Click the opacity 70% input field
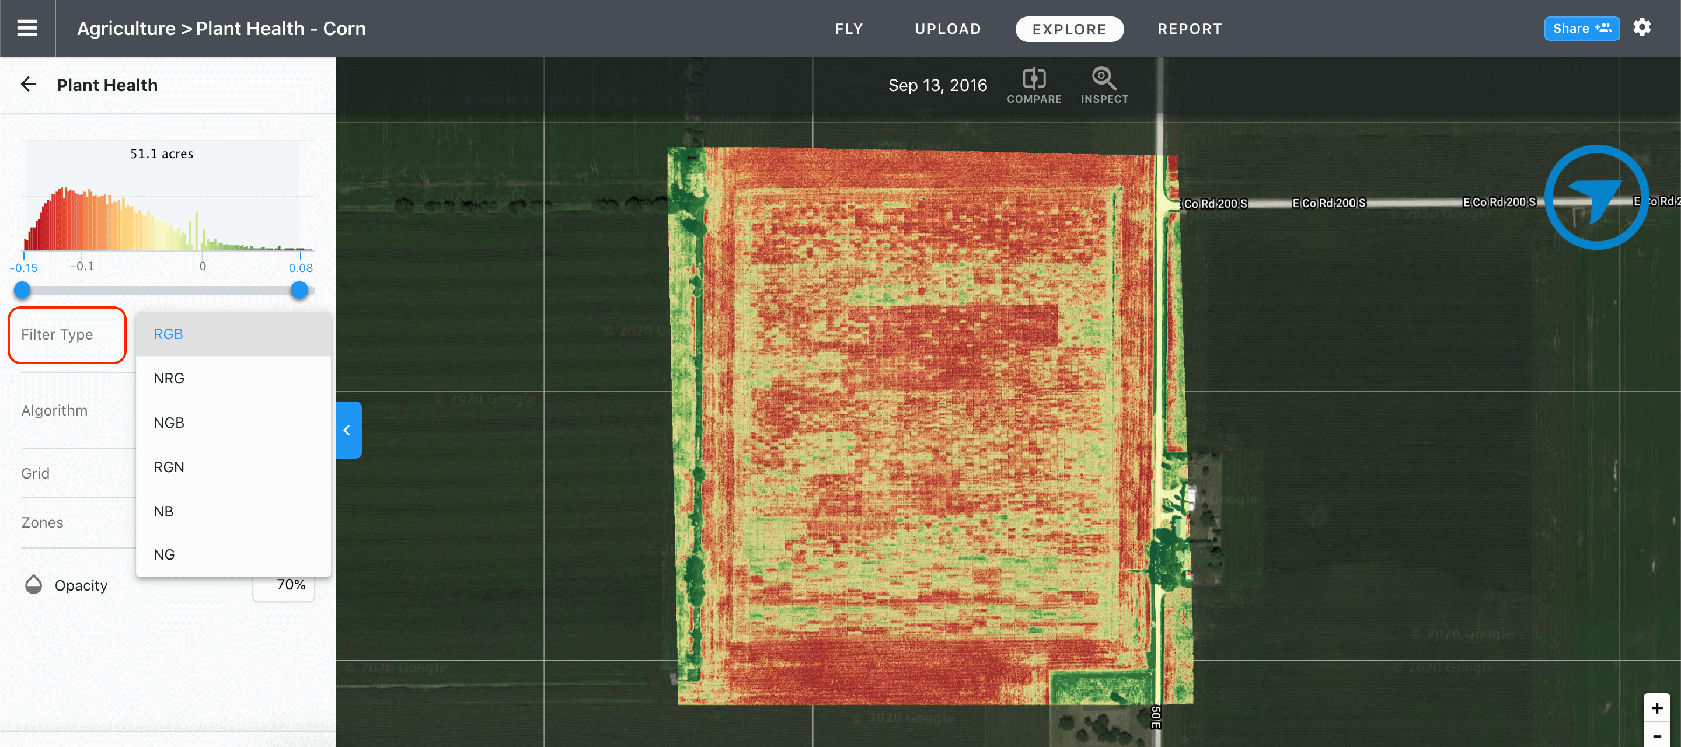 click(x=284, y=585)
